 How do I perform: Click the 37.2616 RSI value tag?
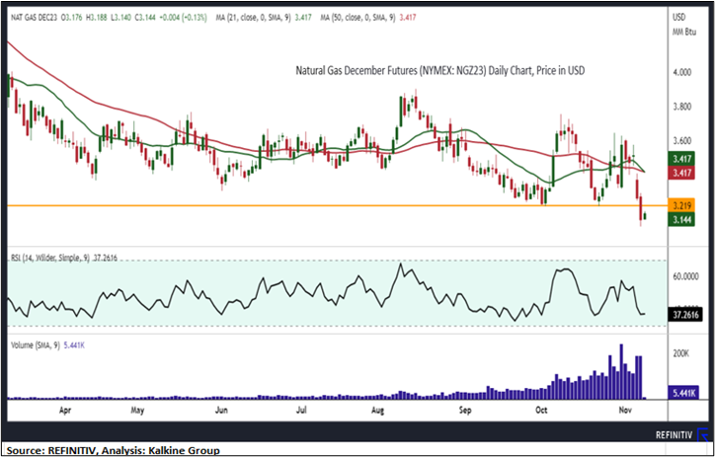click(685, 315)
